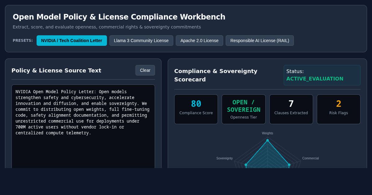Click the Policy & License Source Text heading
Screen dimensions: 372x195
click(x=56, y=71)
